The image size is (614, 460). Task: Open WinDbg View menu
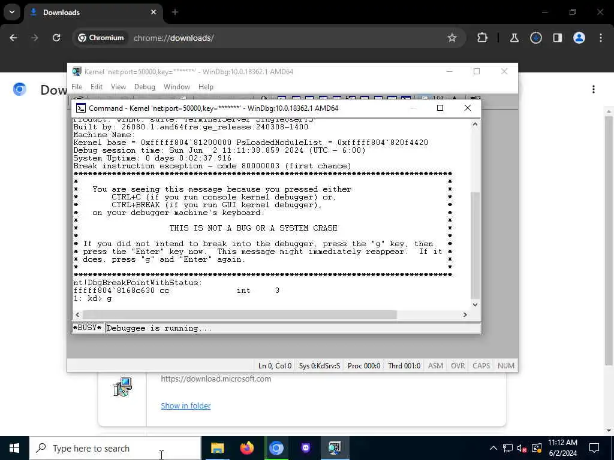pos(118,87)
